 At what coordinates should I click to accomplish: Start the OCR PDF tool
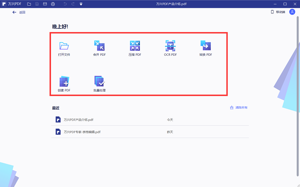point(170,48)
